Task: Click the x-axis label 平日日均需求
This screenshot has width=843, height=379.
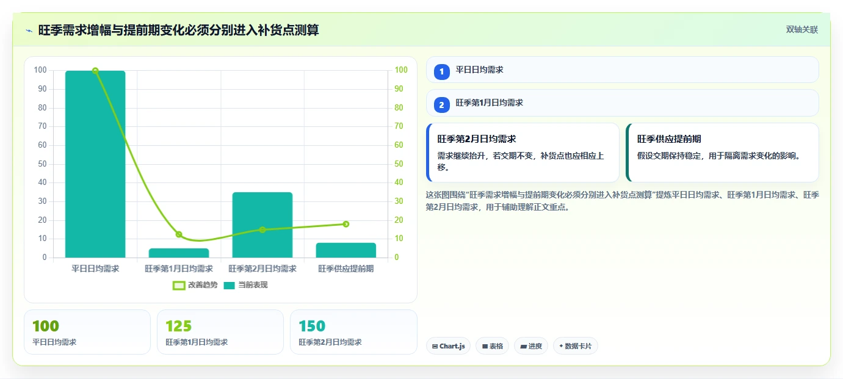Action: pyautogui.click(x=95, y=269)
